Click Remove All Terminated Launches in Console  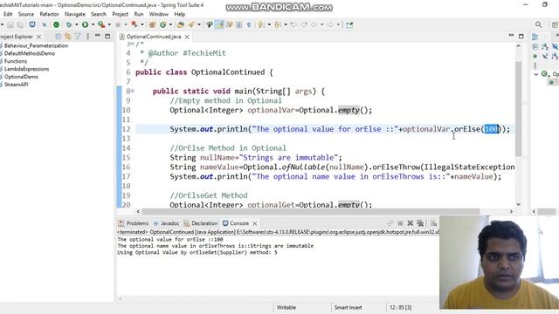420,223
